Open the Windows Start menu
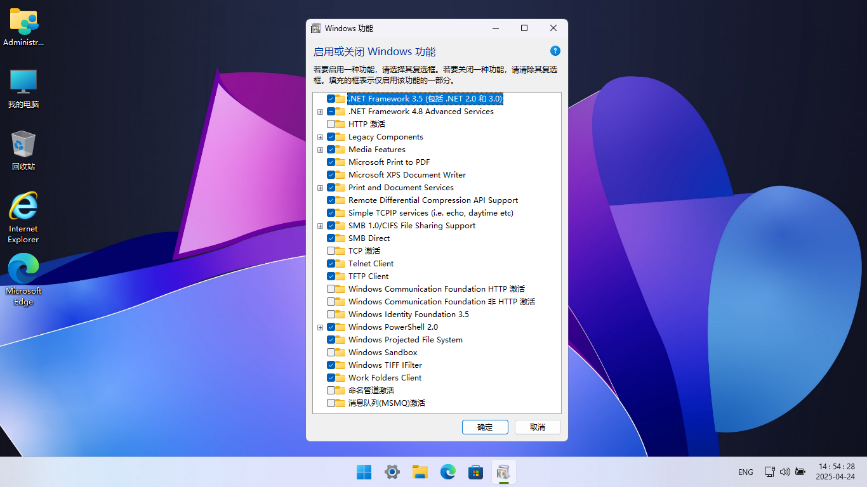Screen dimensions: 867x487 pos(364,472)
